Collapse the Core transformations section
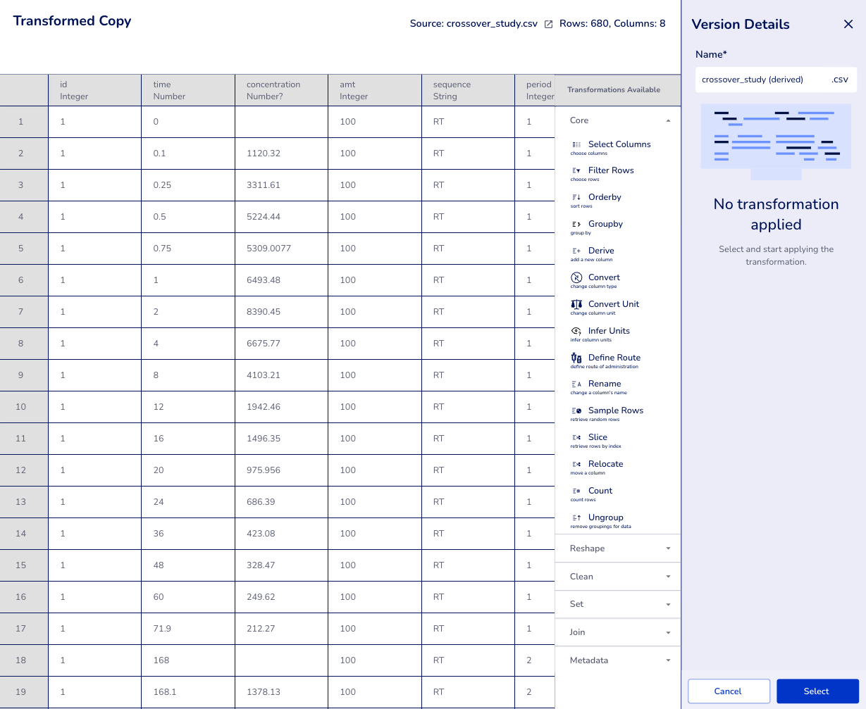The height and width of the screenshot is (709, 866). (x=668, y=120)
